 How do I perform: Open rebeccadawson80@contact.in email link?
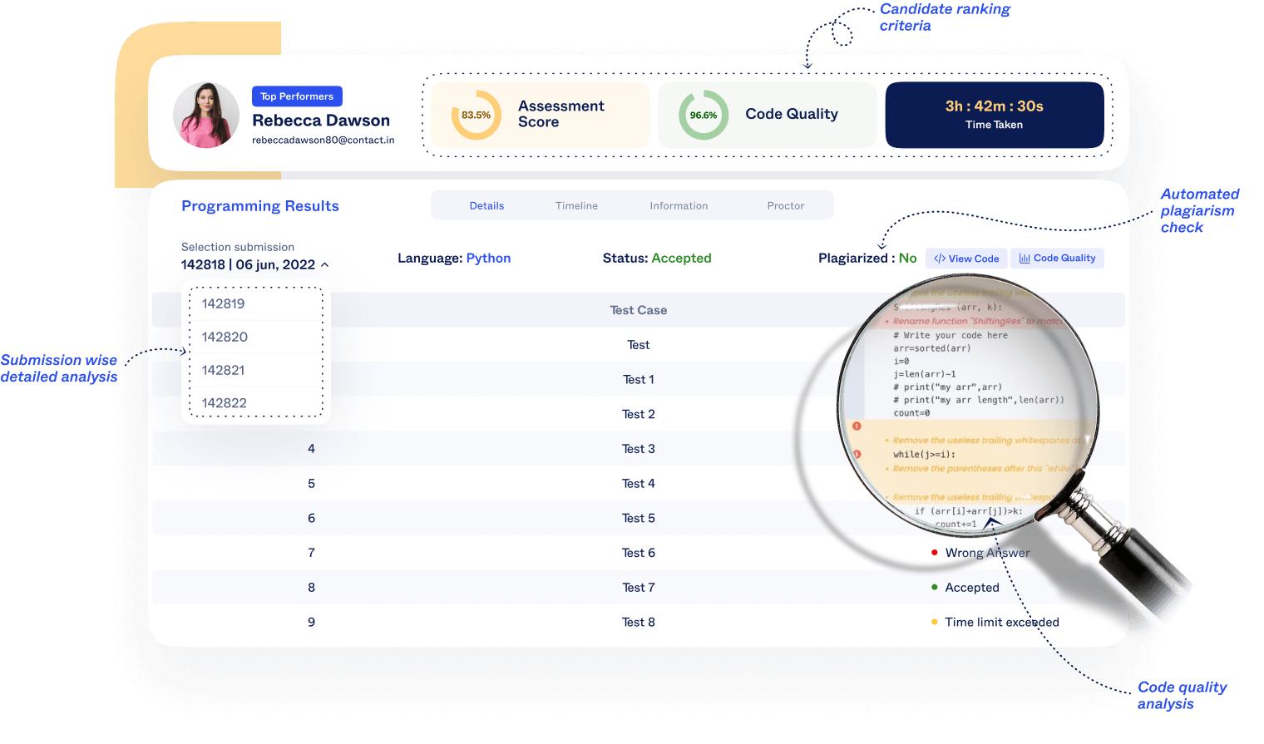tap(324, 140)
